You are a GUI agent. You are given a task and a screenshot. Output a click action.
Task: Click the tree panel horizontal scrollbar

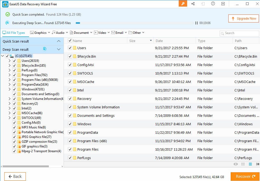[26, 166]
